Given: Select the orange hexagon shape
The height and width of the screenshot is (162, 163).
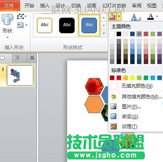Looking at the screenshot, I should (x=94, y=105).
